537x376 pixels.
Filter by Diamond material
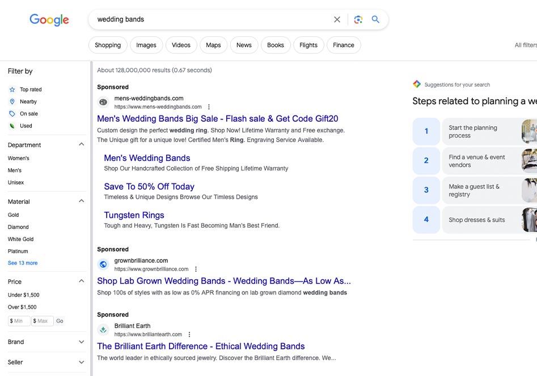(x=18, y=227)
